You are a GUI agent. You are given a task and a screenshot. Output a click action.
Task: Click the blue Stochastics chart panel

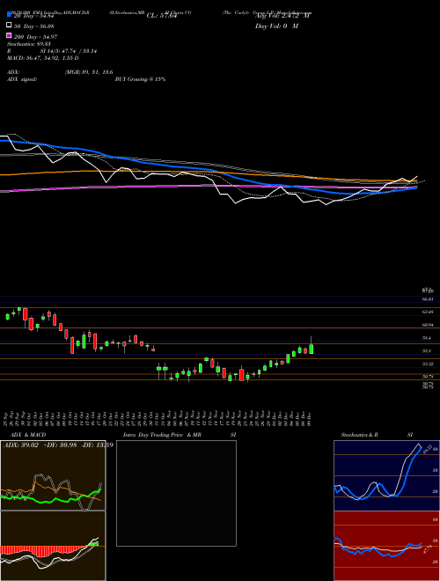click(x=386, y=475)
